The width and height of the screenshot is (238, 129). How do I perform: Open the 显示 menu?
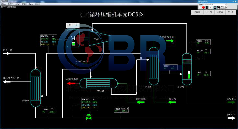tap(10, 4)
